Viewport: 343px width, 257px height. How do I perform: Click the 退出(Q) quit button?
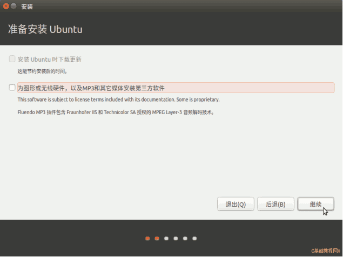236,204
